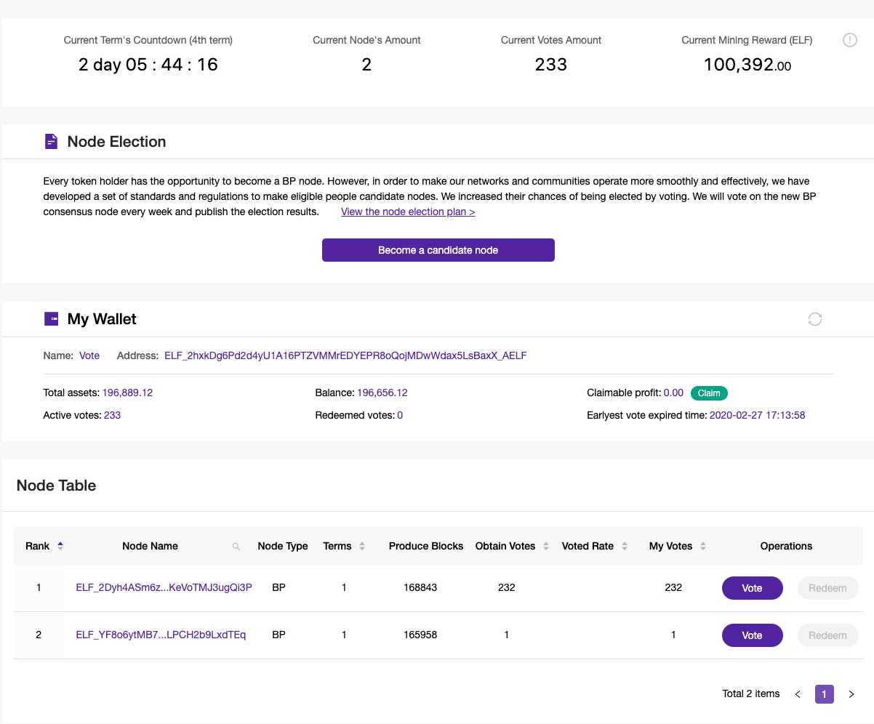
Task: Click the Node Name search icon
Action: click(236, 547)
